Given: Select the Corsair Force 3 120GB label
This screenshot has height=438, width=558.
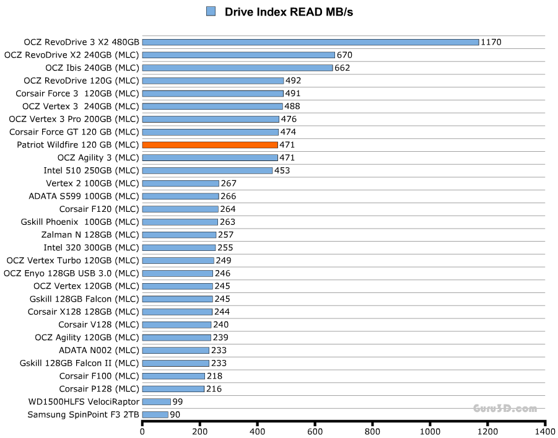Looking at the screenshot, I should (x=77, y=94).
